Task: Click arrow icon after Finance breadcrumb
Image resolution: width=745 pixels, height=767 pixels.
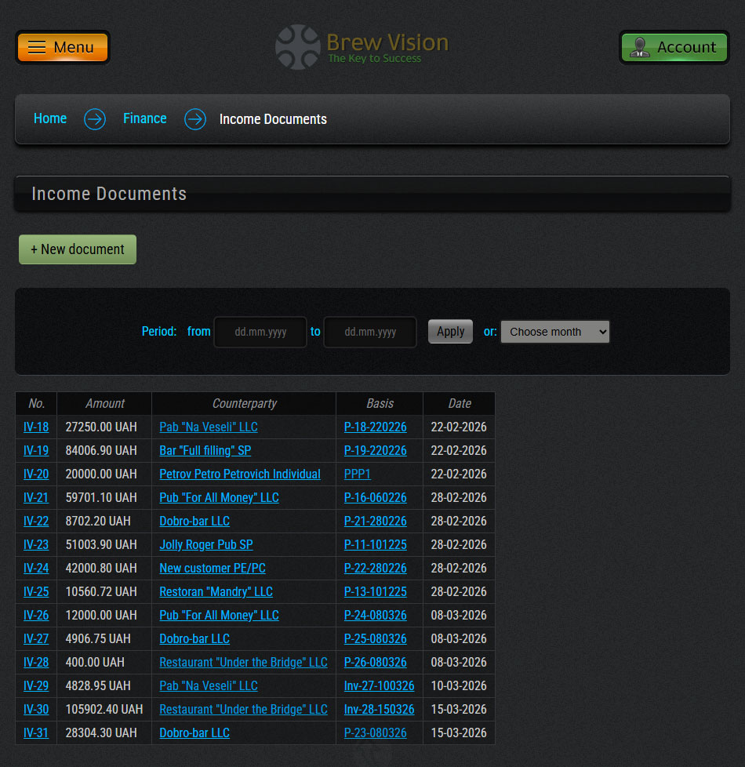Action: [195, 119]
